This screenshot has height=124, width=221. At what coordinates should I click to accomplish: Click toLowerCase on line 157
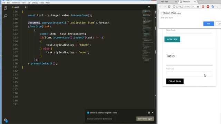79,15
